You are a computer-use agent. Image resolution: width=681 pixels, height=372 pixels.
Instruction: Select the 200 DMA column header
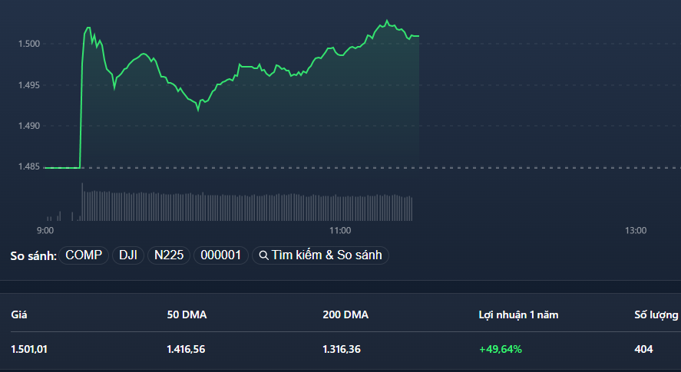tap(345, 314)
